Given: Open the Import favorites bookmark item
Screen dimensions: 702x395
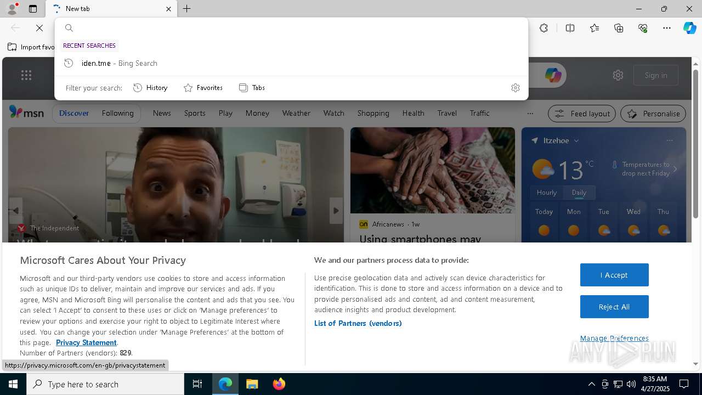Looking at the screenshot, I should coord(31,47).
